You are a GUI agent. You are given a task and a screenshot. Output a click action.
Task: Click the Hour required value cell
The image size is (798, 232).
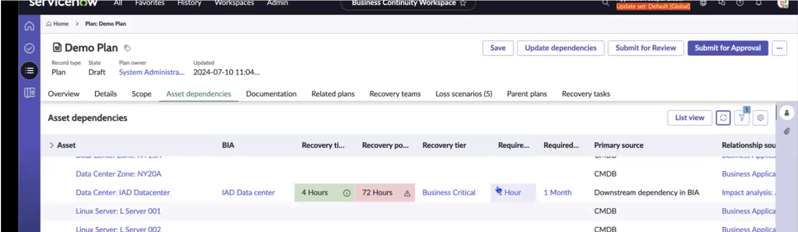[513, 193]
